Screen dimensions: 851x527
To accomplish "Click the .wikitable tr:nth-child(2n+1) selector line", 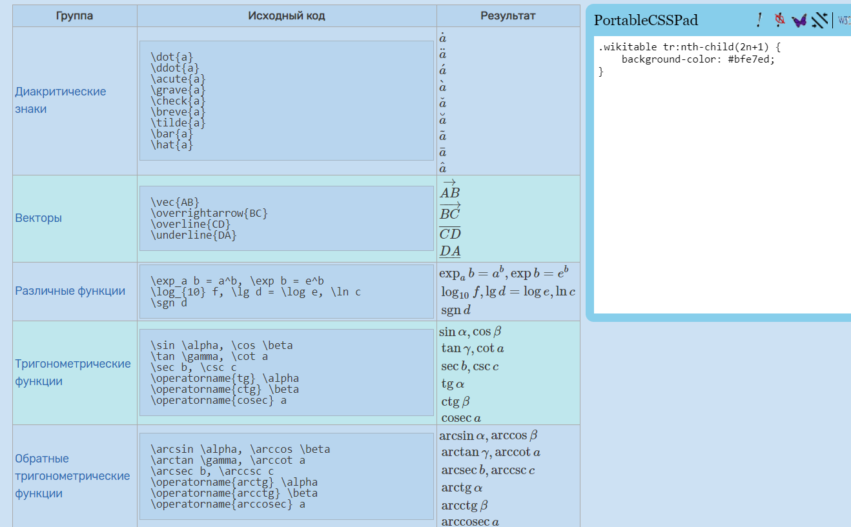I will coord(690,48).
